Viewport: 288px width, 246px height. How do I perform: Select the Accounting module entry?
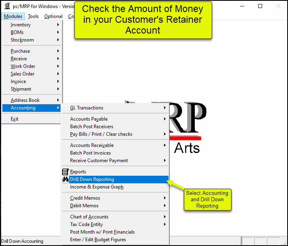click(x=31, y=108)
